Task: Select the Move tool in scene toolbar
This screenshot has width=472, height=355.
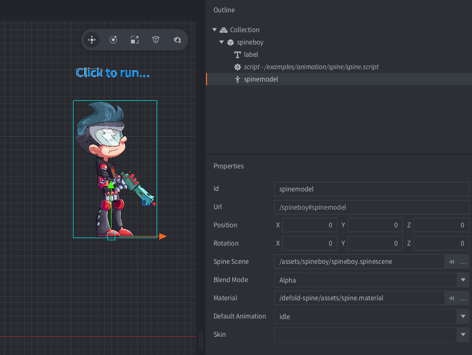Action: [x=92, y=40]
